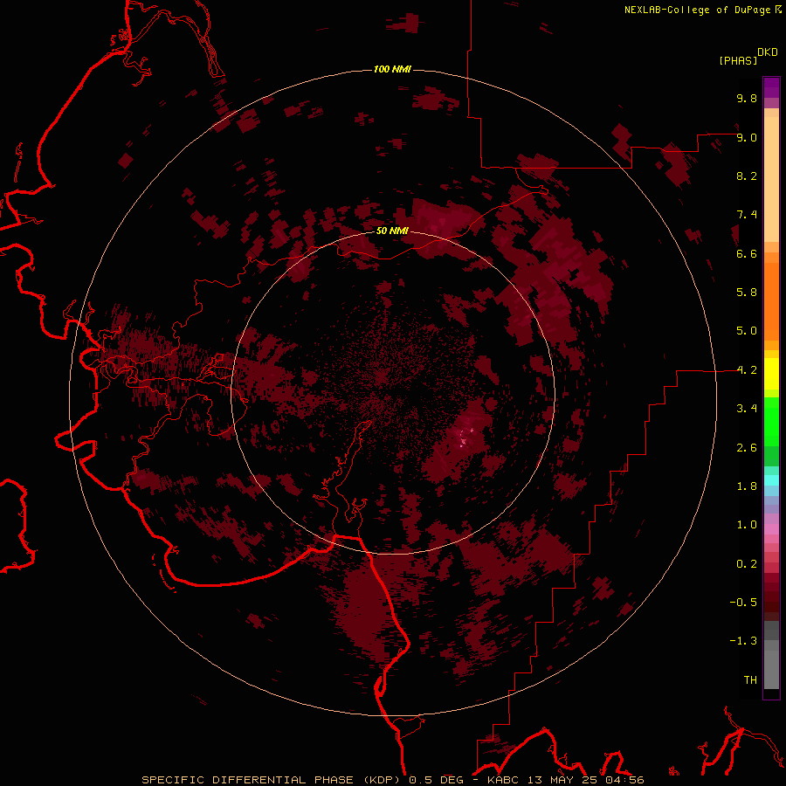Screen dimensions: 786x786
Task: Click the 5.0 value on the color scale
Action: pos(747,331)
